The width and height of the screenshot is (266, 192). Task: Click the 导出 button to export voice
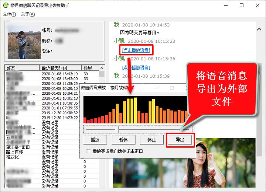pos(180,140)
